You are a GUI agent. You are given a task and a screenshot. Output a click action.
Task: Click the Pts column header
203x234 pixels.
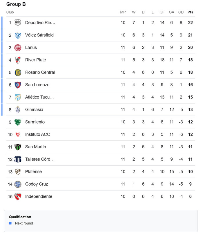pyautogui.click(x=190, y=12)
